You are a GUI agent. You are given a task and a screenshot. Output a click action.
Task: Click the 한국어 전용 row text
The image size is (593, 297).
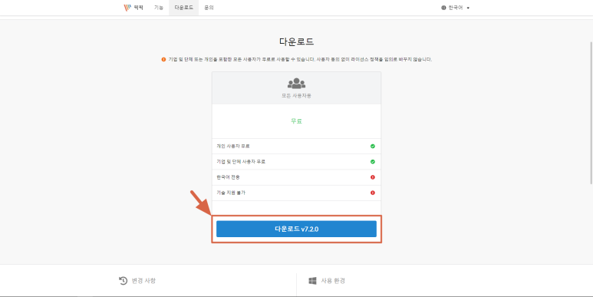point(228,177)
